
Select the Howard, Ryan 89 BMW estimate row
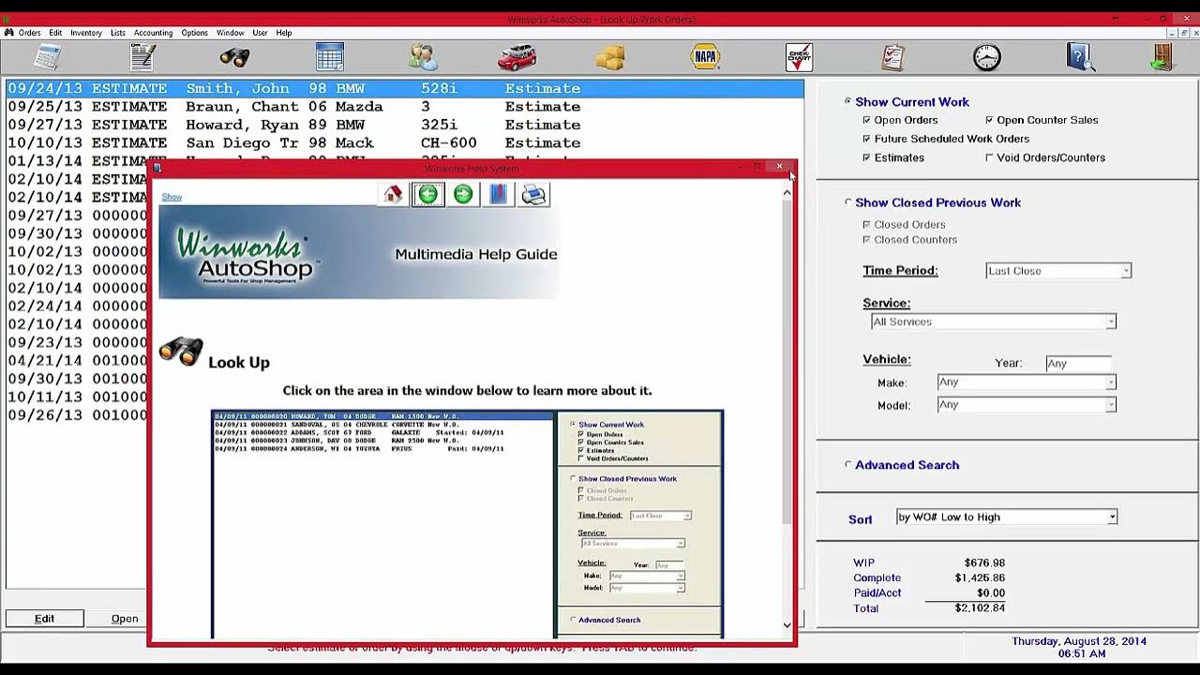click(405, 125)
